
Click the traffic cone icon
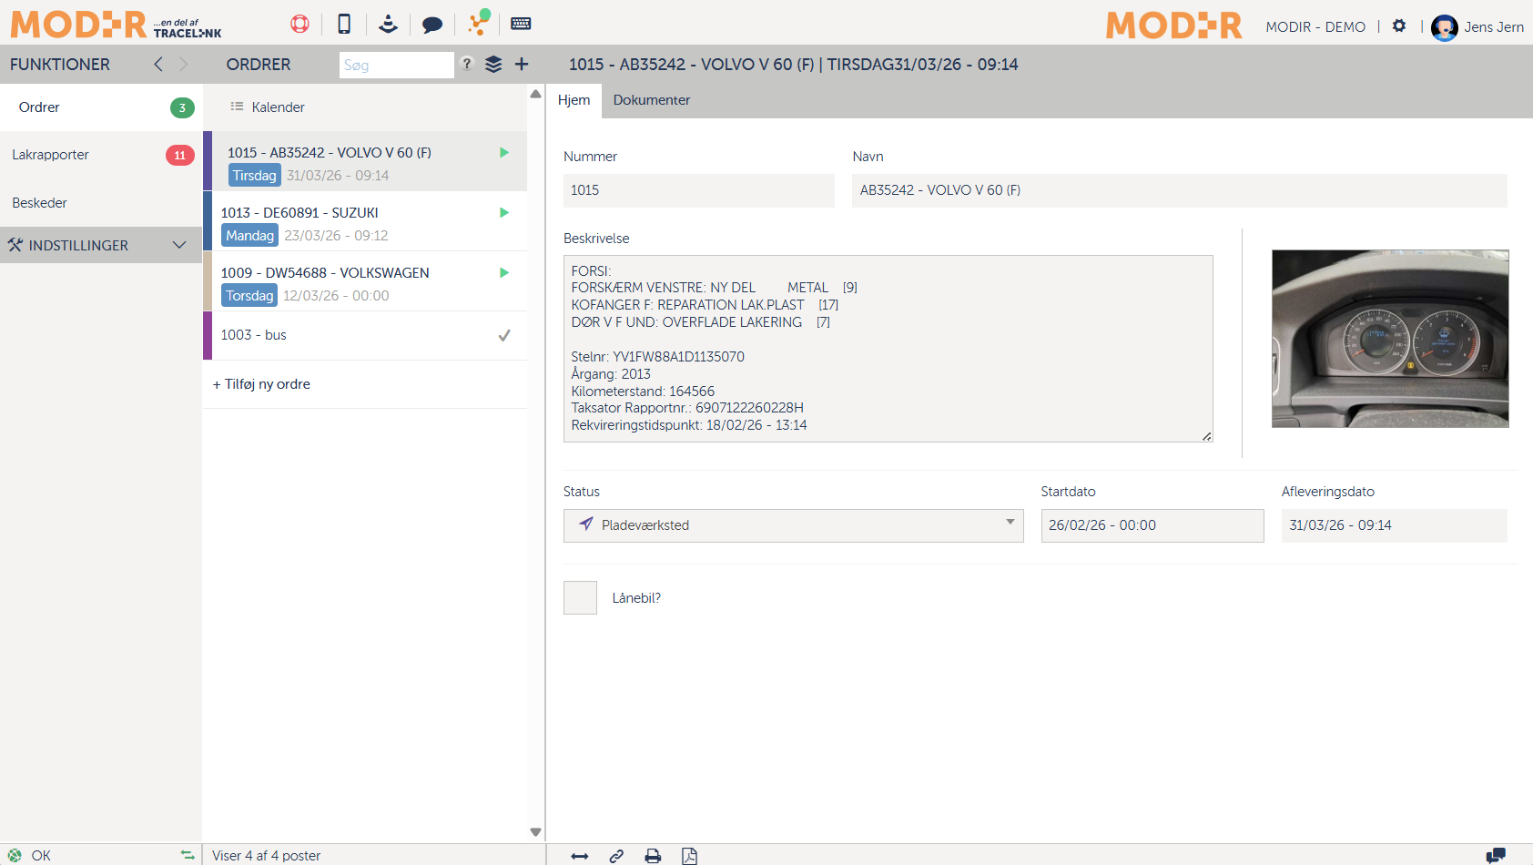coord(388,25)
